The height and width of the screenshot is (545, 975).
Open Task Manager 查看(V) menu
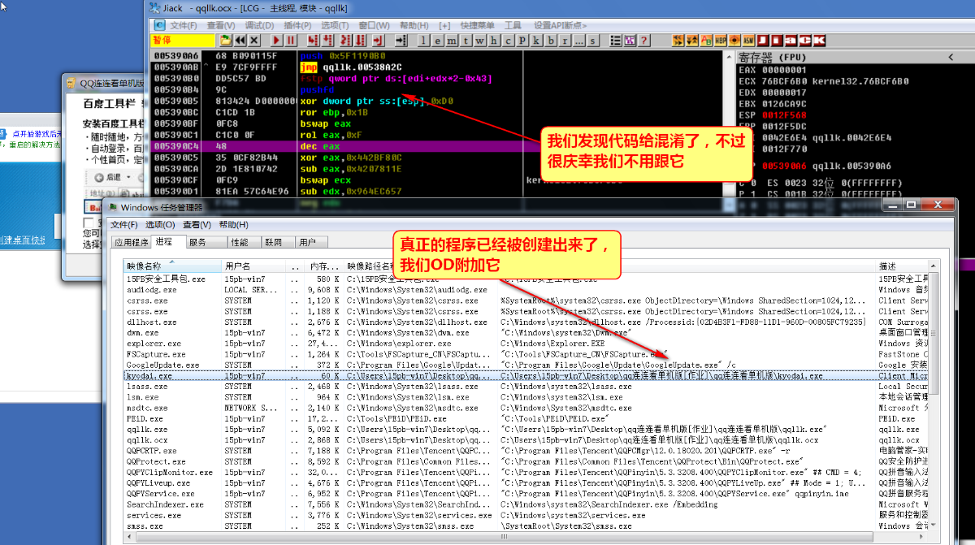point(197,225)
